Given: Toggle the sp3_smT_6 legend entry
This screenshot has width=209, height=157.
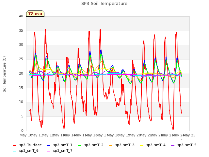Looking at the screenshot, I should 25,151.
